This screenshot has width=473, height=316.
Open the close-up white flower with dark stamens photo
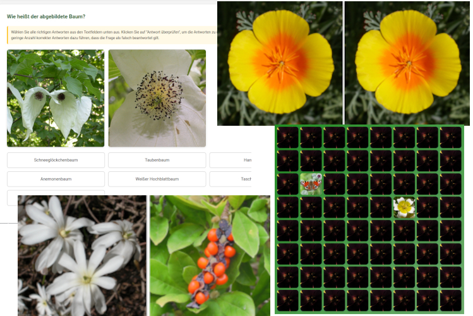pyautogui.click(x=157, y=98)
